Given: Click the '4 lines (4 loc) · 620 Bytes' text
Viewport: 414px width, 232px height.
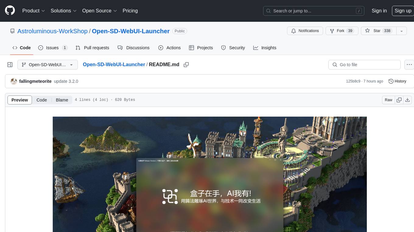Looking at the screenshot, I should [x=105, y=100].
